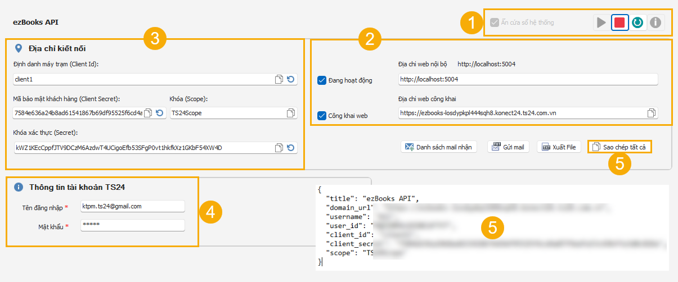
Task: Click the Danh sách mail nhận button
Action: pyautogui.click(x=439, y=147)
